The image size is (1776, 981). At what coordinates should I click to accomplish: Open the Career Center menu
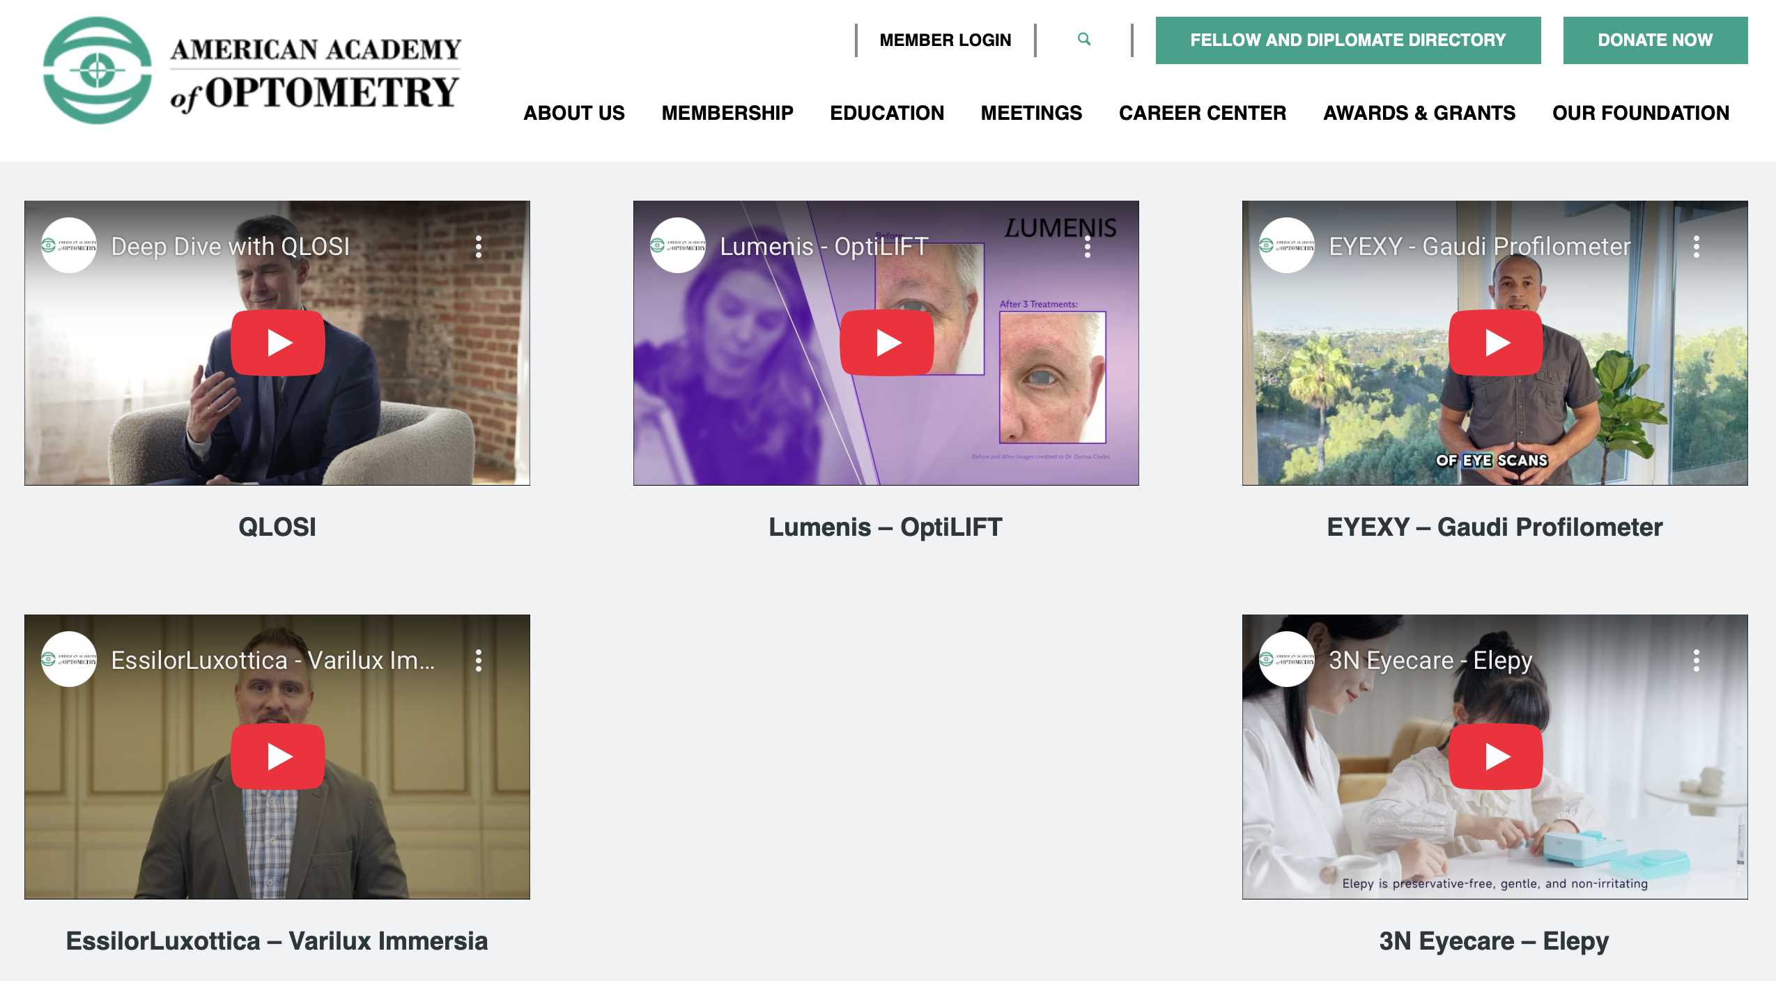(x=1203, y=113)
